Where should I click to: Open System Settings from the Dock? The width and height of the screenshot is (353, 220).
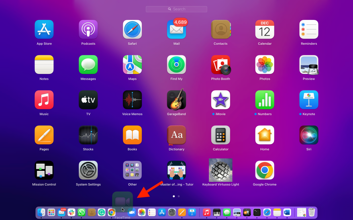[x=172, y=212]
